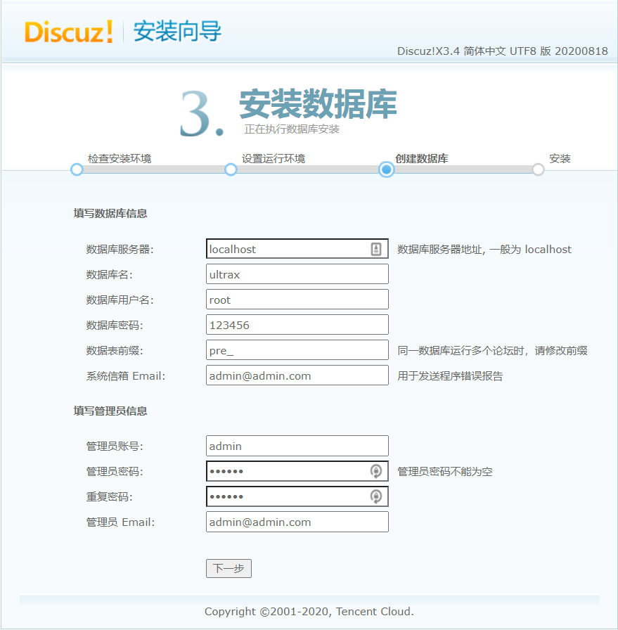Click the 设置运行环境 progress circle
This screenshot has width=618, height=630.
[231, 169]
